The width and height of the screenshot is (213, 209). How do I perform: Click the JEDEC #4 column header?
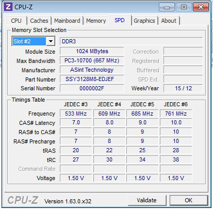pyautogui.click(x=109, y=104)
